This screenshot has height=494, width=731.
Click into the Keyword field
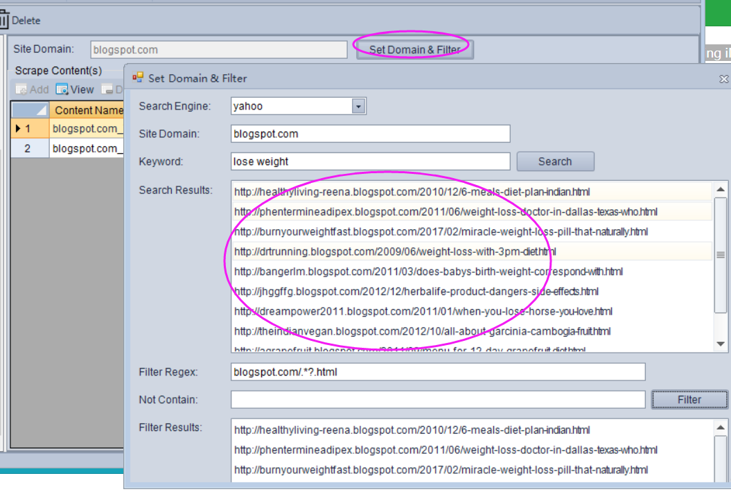(x=371, y=161)
